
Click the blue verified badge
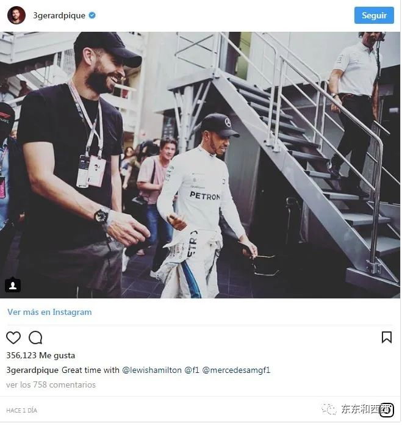click(x=92, y=15)
